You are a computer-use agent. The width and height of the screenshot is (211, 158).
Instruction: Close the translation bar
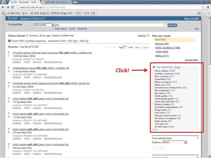tap(208, 13)
